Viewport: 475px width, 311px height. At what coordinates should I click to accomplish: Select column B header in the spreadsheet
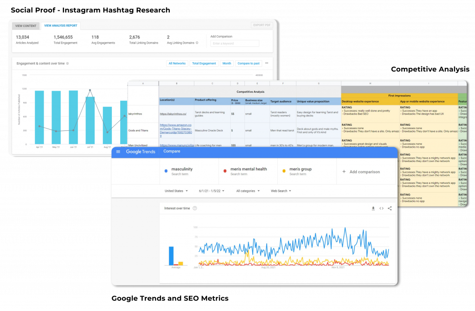(x=176, y=84)
